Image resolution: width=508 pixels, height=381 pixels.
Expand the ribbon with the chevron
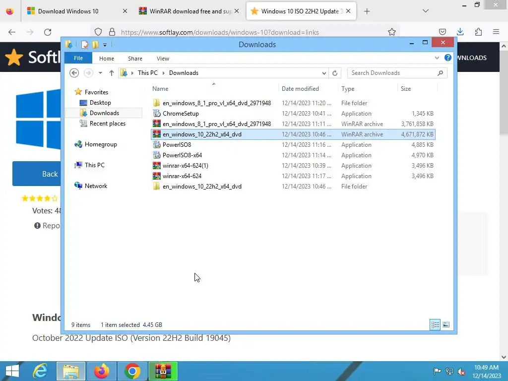[x=437, y=58]
